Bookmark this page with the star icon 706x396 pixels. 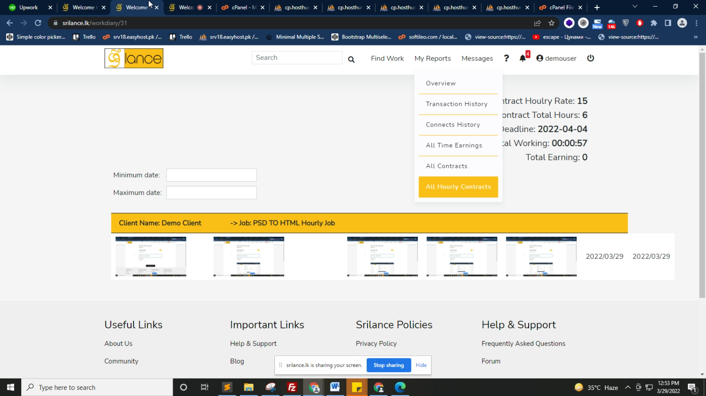point(552,23)
